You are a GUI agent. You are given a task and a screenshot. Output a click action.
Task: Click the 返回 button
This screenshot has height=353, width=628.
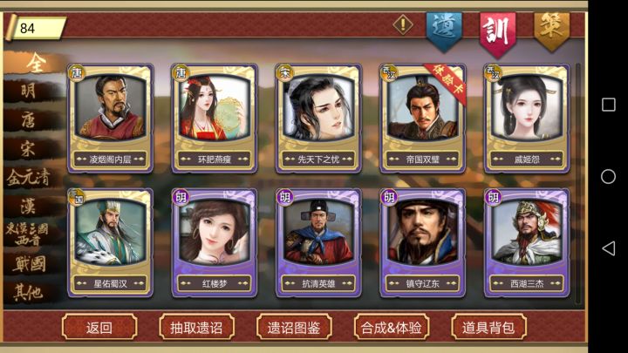[x=99, y=328]
